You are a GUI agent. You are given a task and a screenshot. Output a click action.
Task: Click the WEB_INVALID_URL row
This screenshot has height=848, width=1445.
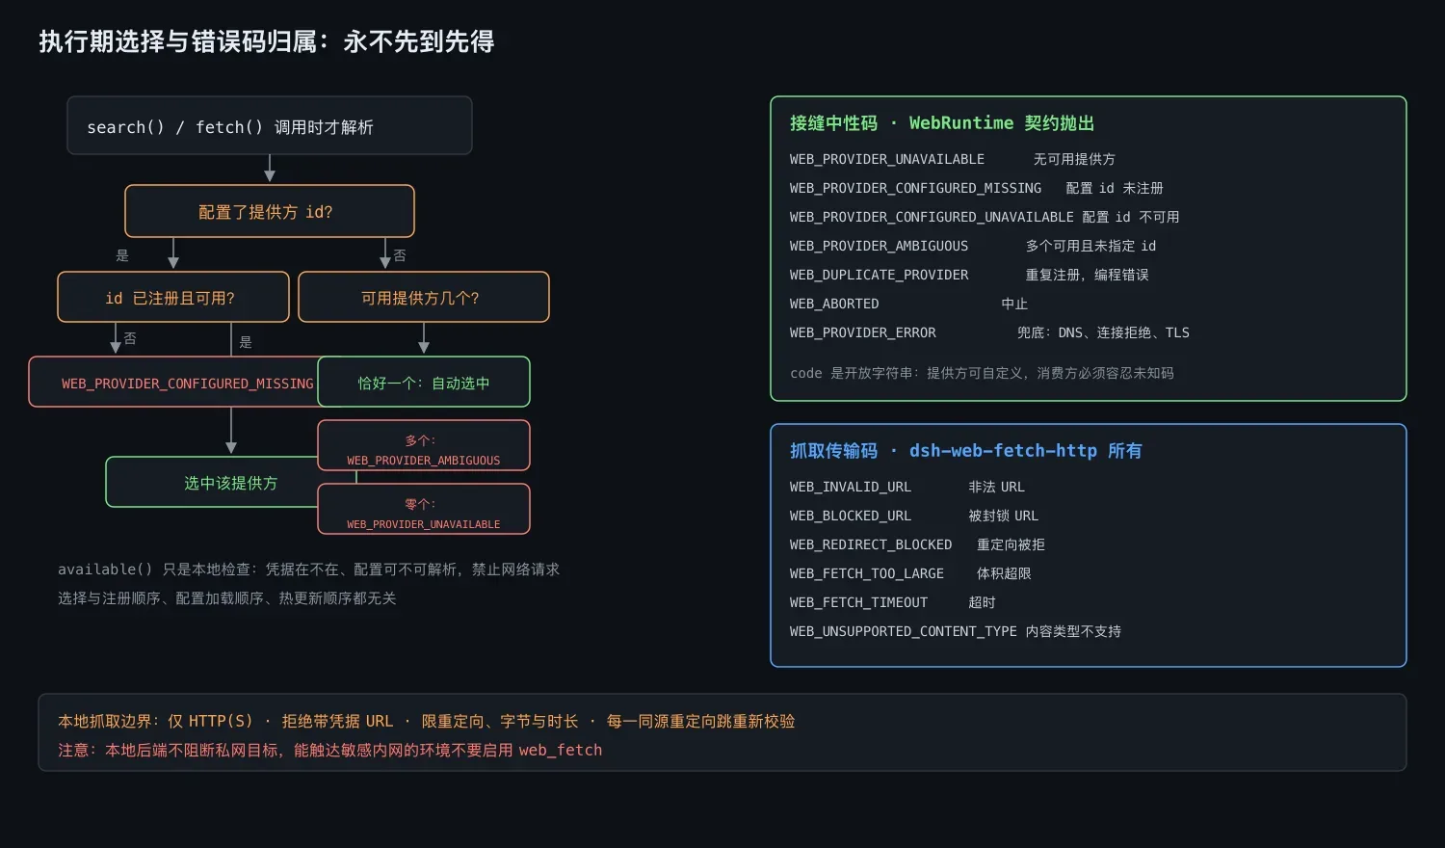click(907, 487)
